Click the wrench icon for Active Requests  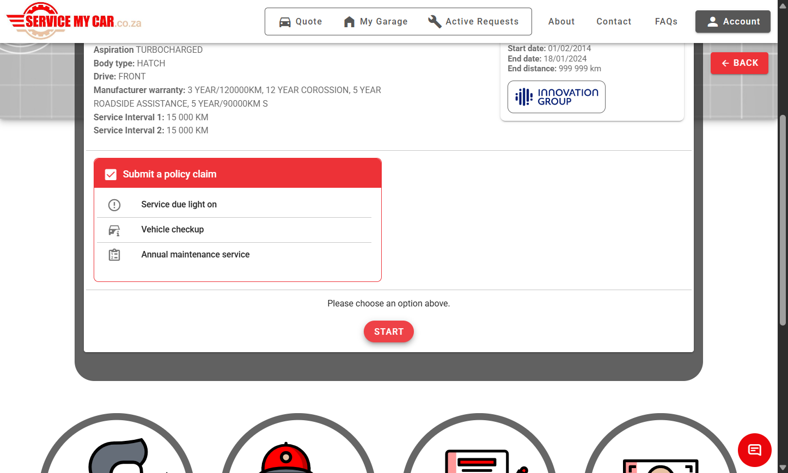435,21
